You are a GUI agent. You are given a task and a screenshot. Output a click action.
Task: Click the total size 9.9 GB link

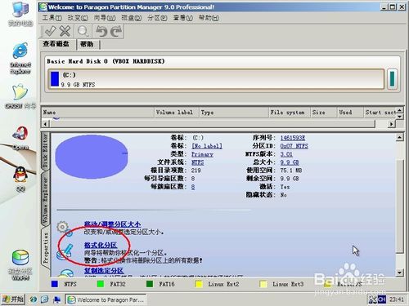(290, 162)
